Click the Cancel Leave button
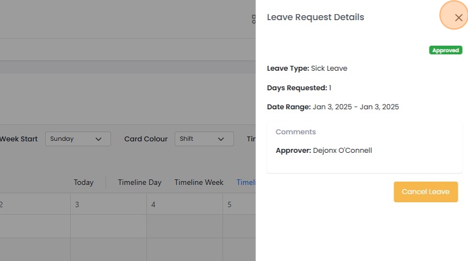This screenshot has width=468, height=261. [x=426, y=192]
